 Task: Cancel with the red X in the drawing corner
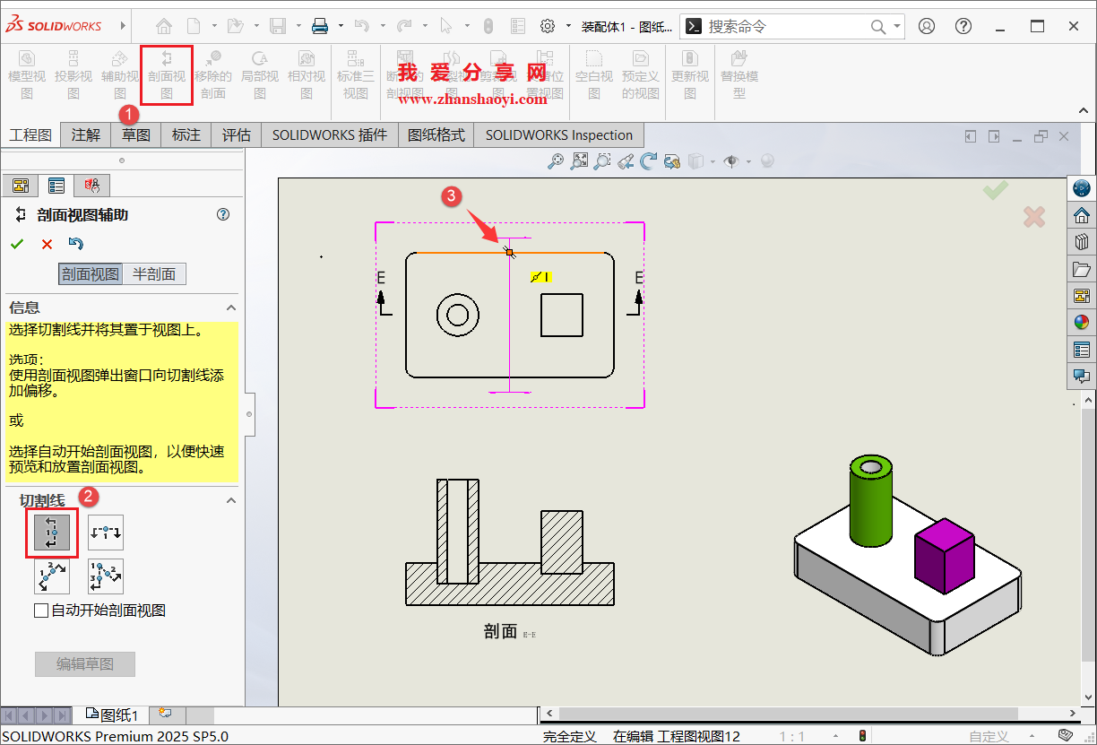[1033, 217]
